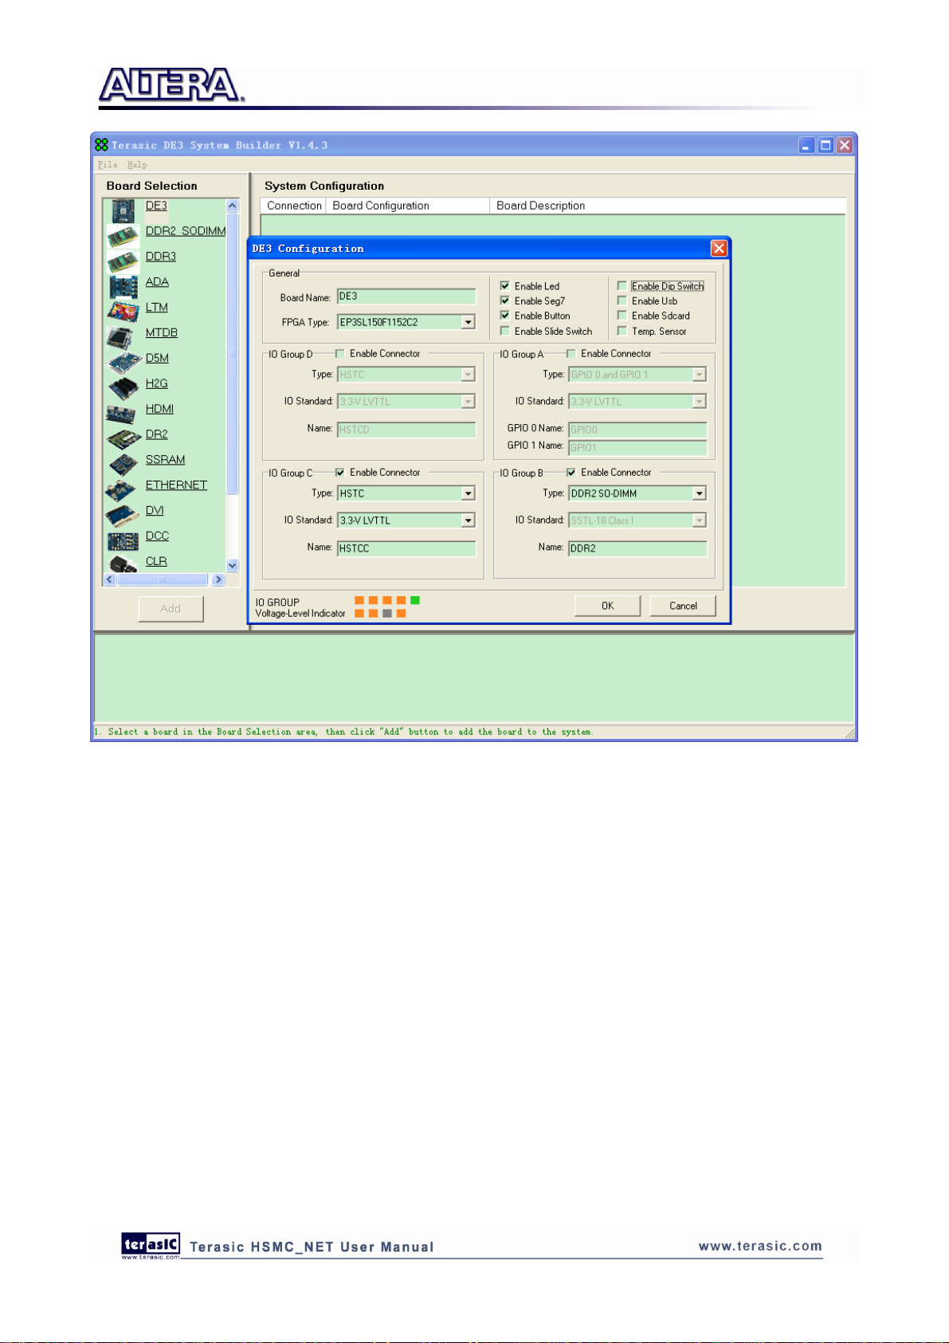Cancel the DE3 Configuration dialog
Image resolution: width=949 pixels, height=1343 pixels.
[x=683, y=606]
